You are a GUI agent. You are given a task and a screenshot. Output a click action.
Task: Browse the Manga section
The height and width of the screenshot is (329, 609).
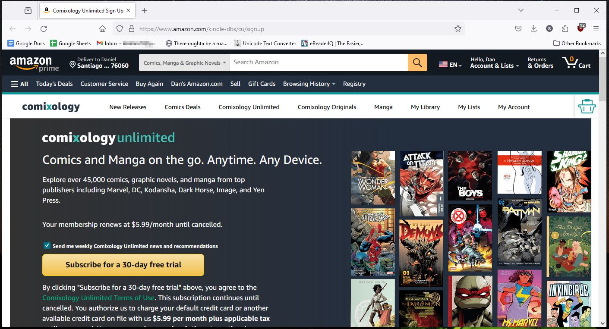[x=383, y=107]
